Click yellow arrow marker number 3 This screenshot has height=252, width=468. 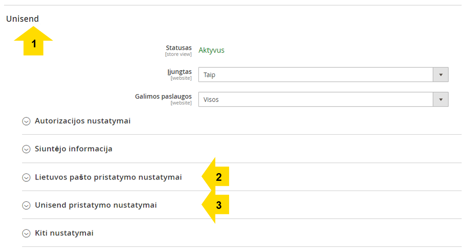(215, 205)
